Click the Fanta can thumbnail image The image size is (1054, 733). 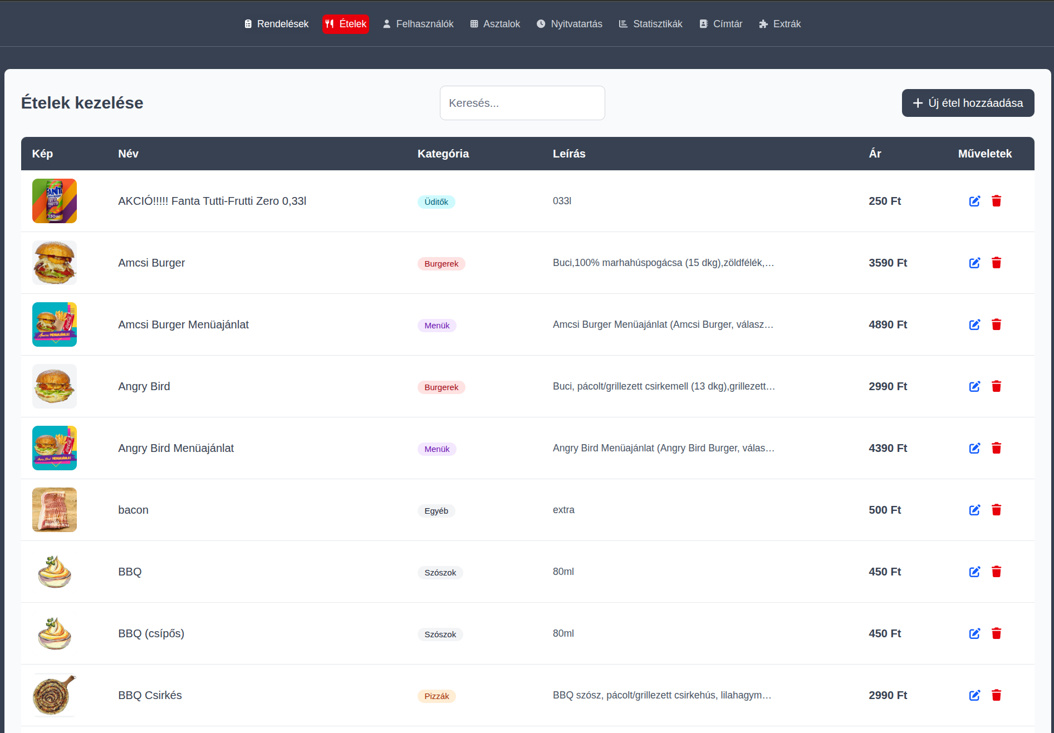(x=55, y=201)
